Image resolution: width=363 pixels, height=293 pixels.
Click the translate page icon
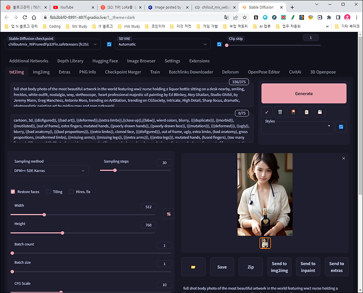tap(226, 17)
